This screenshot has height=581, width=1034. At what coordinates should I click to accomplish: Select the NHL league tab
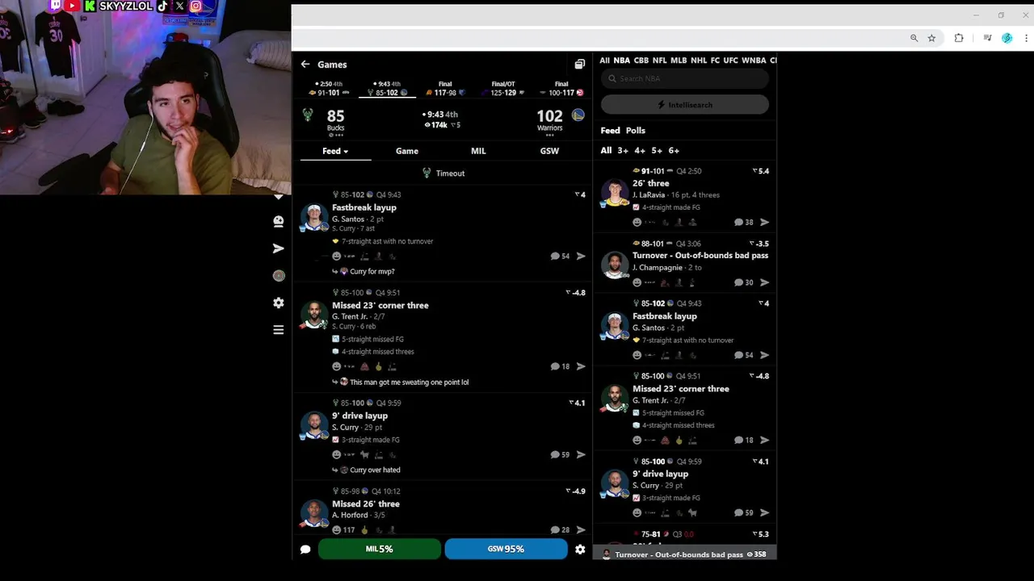point(699,61)
